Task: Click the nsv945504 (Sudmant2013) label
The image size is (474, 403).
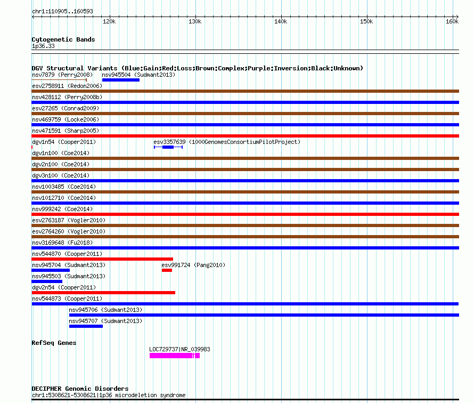Action: point(138,75)
